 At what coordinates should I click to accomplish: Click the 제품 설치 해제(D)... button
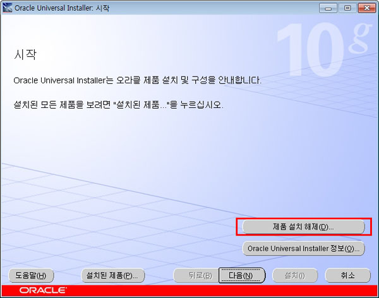click(303, 227)
